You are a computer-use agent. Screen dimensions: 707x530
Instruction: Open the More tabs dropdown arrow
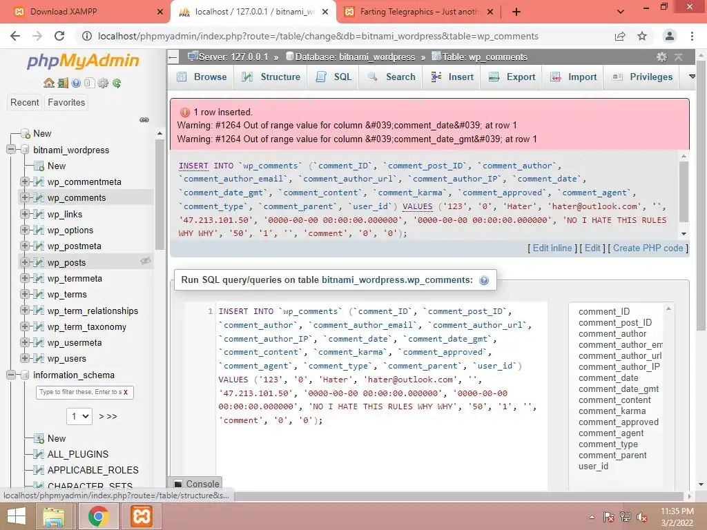pos(692,77)
